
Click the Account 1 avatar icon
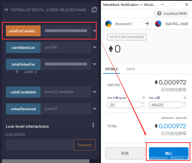pyautogui.click(x=108, y=24)
